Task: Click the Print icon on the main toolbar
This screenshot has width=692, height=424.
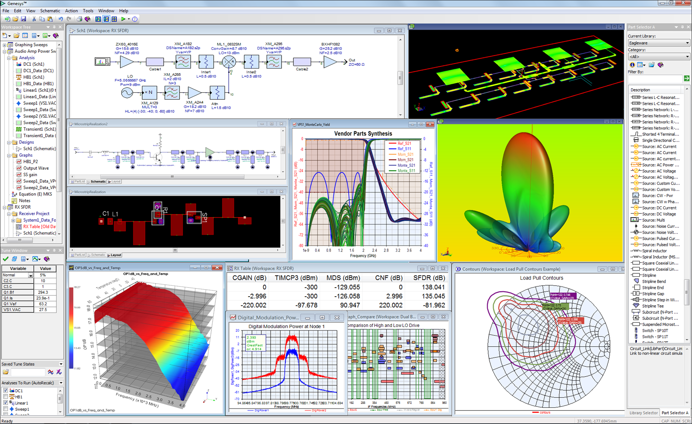Action: [79, 19]
